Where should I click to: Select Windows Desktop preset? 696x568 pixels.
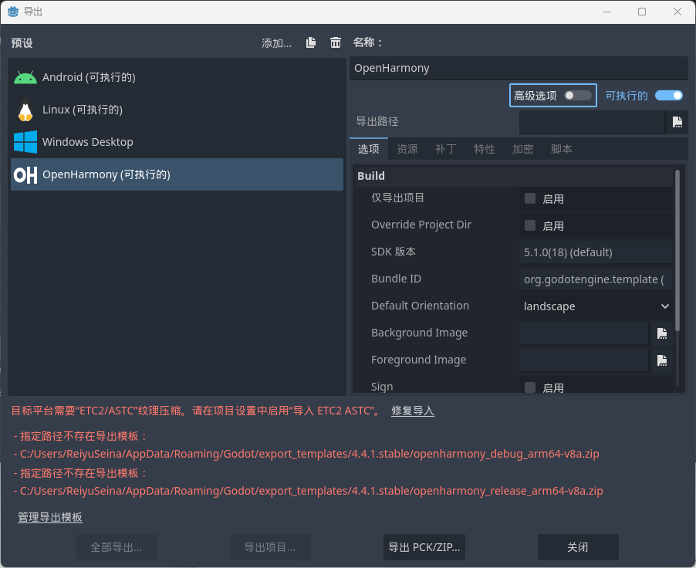(177, 142)
